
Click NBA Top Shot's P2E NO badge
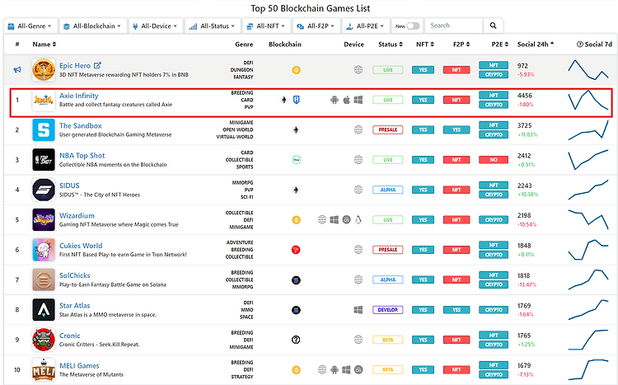point(494,160)
